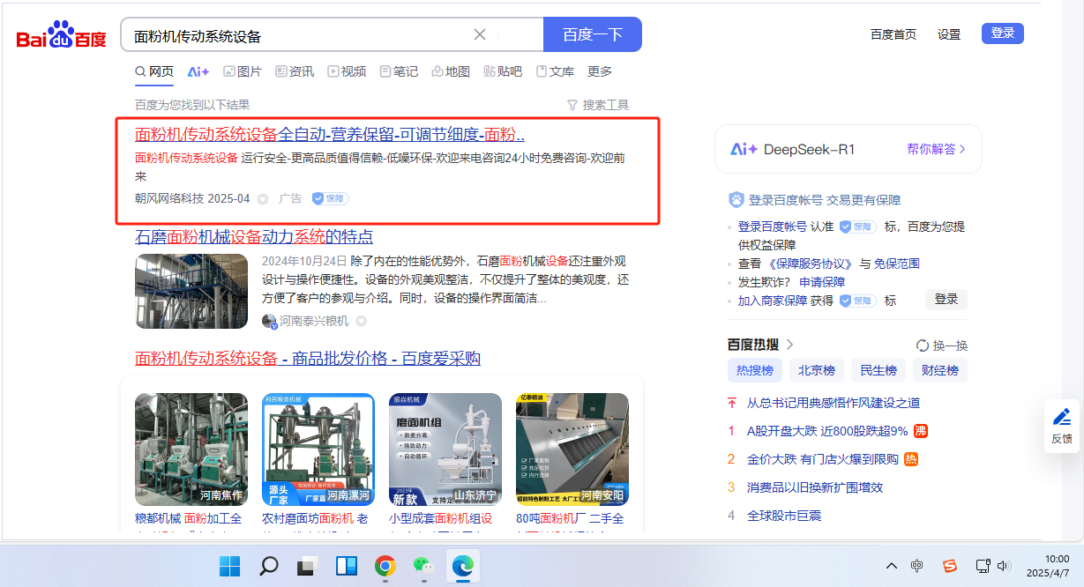The image size is (1084, 587).
Task: Select the 热搜榜 tab
Action: 755,370
